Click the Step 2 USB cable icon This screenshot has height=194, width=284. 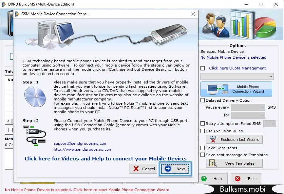pos(35,136)
